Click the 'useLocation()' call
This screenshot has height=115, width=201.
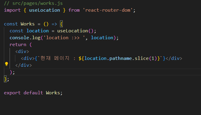point(75,31)
